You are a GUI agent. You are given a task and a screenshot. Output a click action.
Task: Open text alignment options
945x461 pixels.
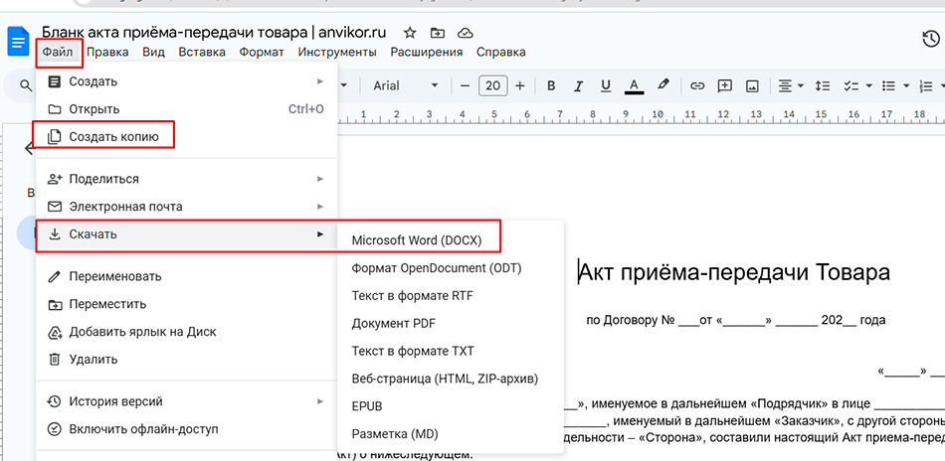coord(791,86)
